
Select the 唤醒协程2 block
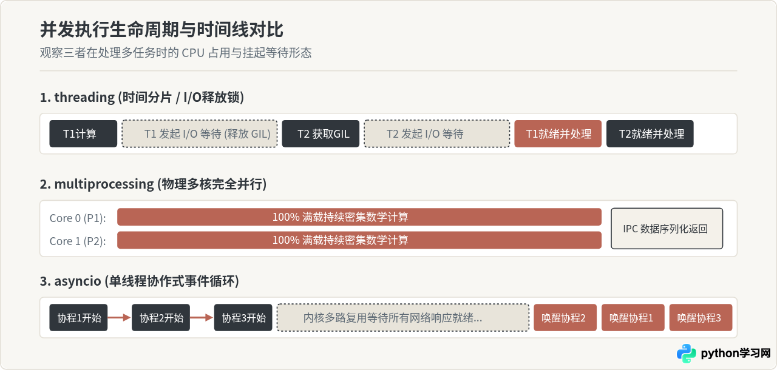pyautogui.click(x=565, y=317)
